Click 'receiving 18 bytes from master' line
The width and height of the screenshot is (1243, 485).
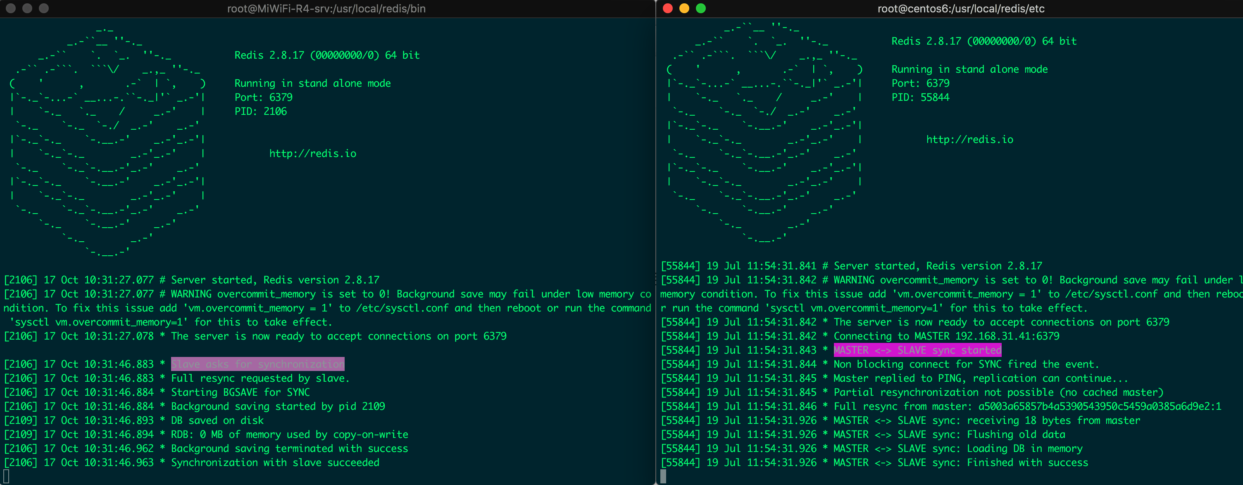900,420
